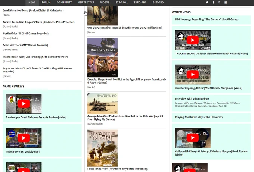Open the Dreaded Flags cover image
The height and width of the screenshot is (172, 254).
pyautogui.click(x=103, y=57)
